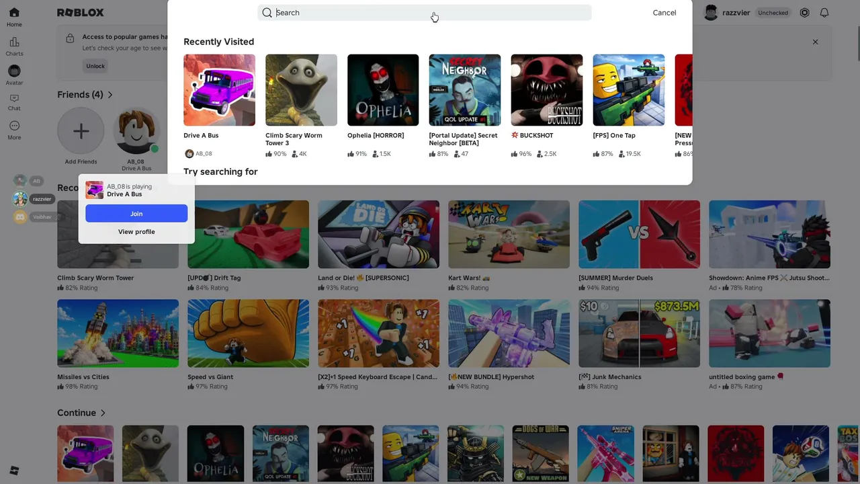Join AB_08 in Drive A Bus

[136, 214]
